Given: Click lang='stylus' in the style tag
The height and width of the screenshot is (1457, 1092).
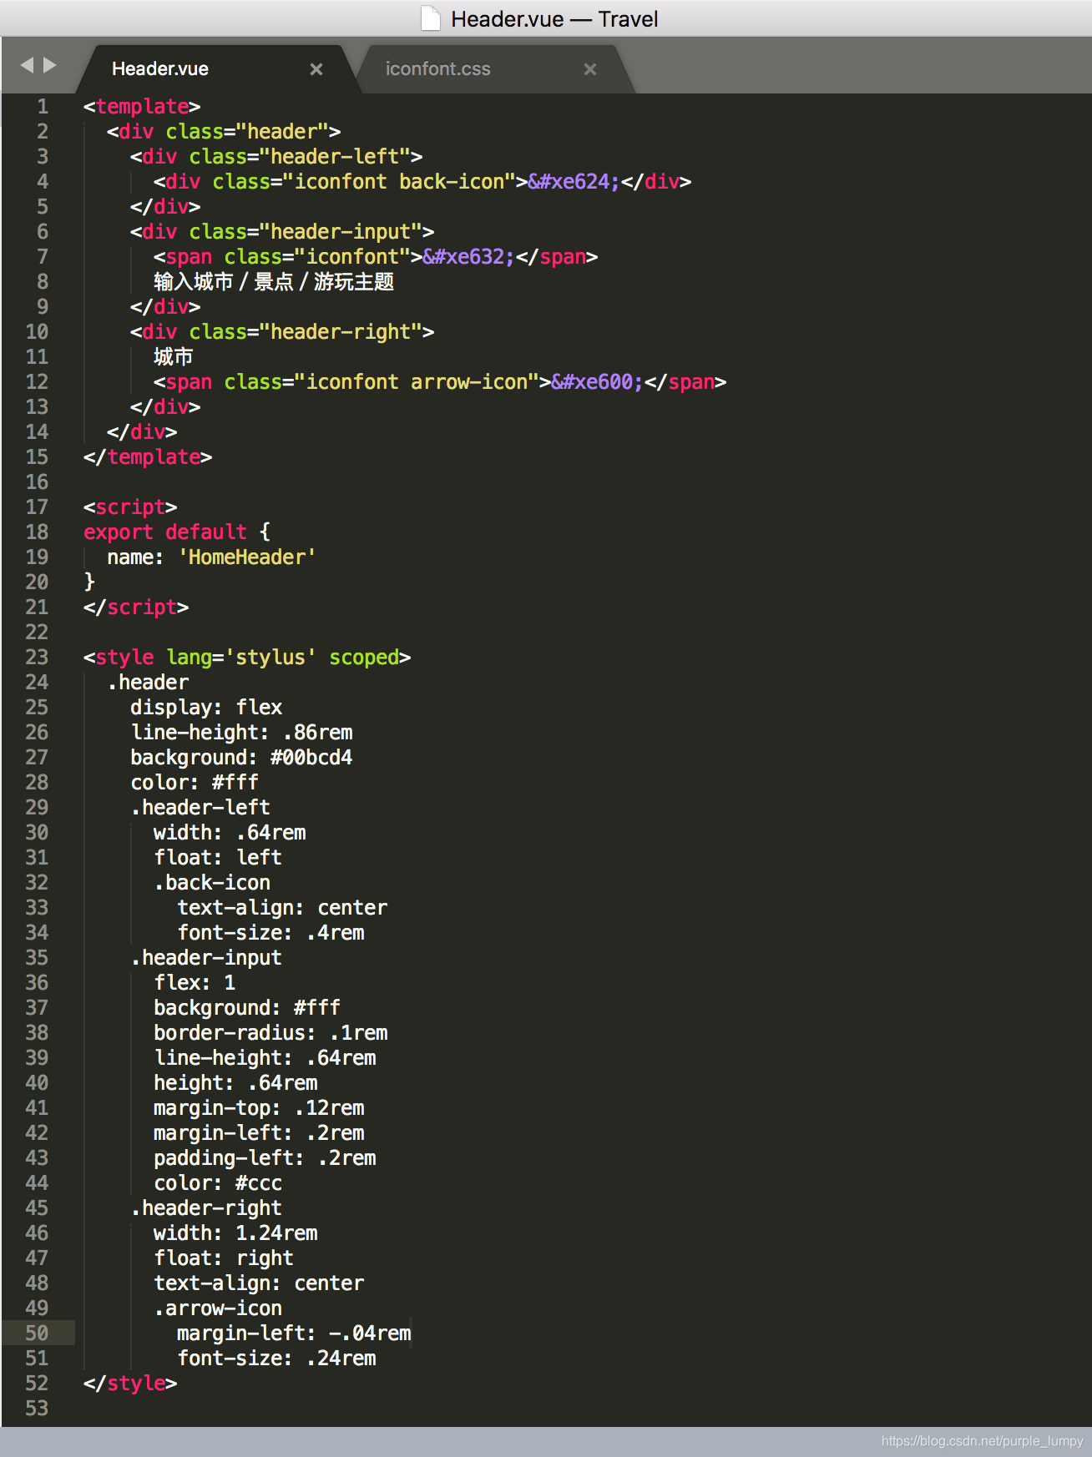Looking at the screenshot, I should 241,658.
